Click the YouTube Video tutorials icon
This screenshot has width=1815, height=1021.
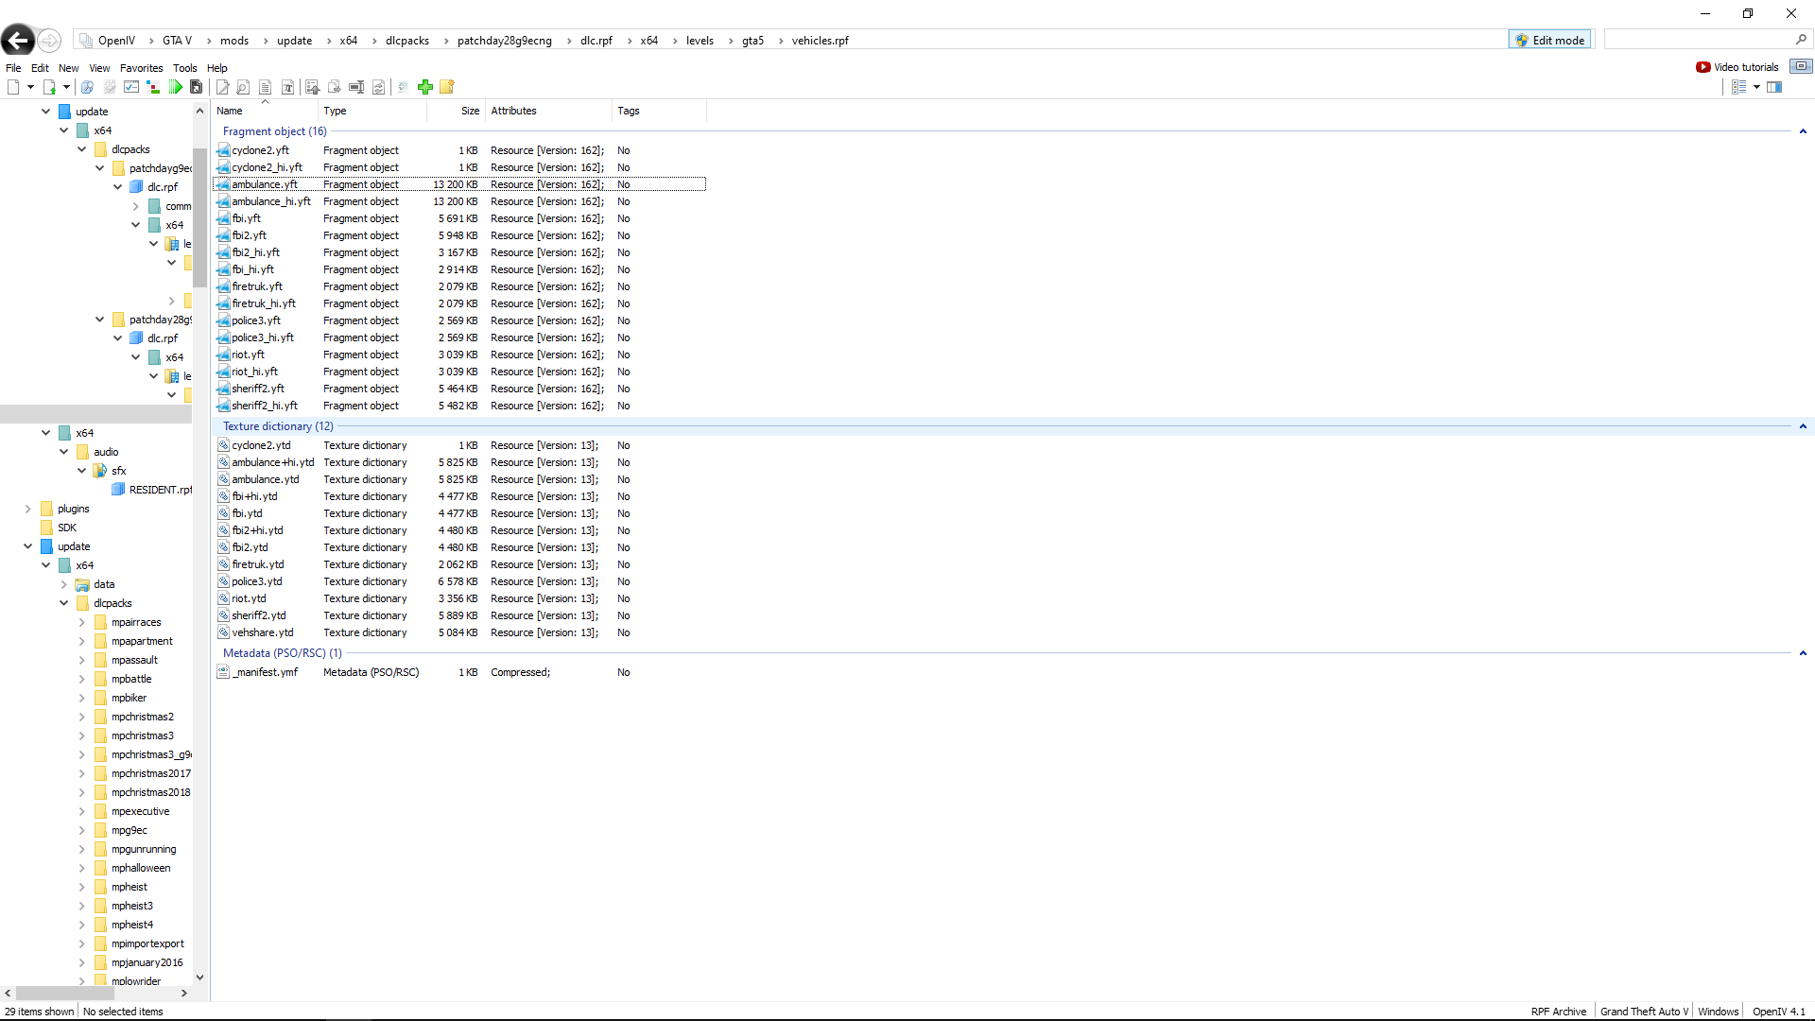tap(1703, 67)
